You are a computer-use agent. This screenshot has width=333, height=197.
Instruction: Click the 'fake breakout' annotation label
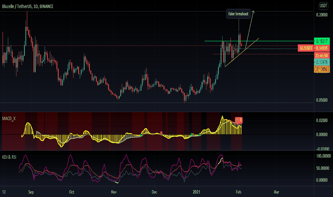coord(238,14)
